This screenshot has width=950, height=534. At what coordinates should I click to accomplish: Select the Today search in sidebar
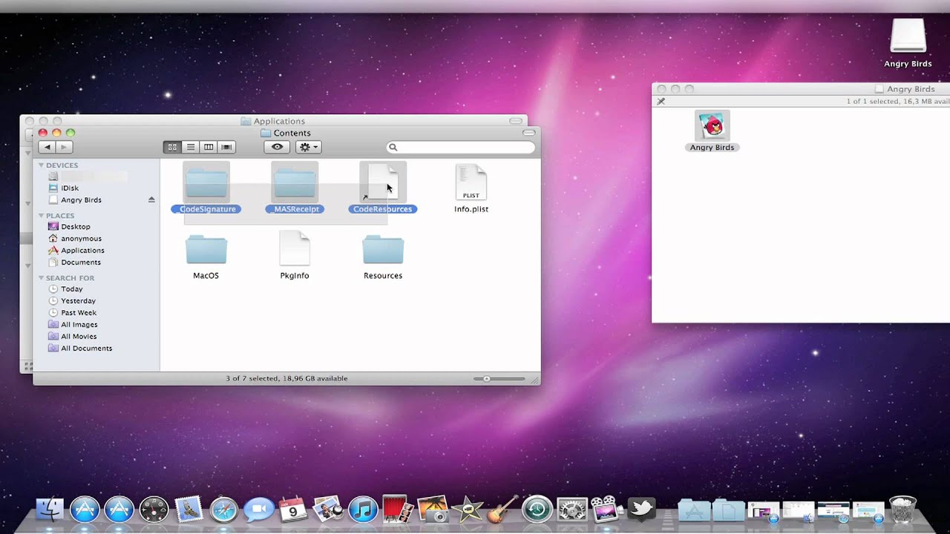point(71,289)
